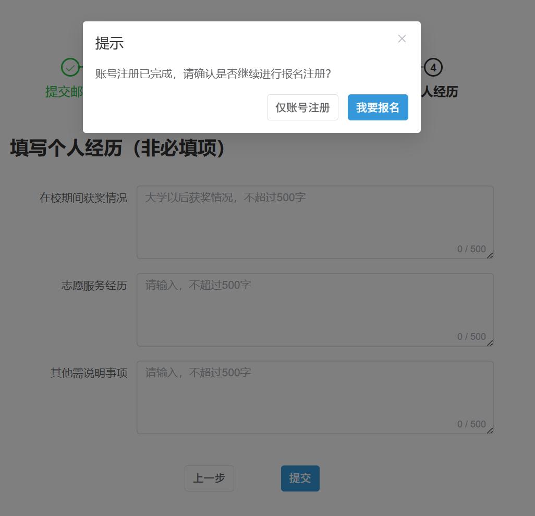Screen dimensions: 535x516
Task: Click the resize grip of the other notes textarea
Action: tap(490, 431)
